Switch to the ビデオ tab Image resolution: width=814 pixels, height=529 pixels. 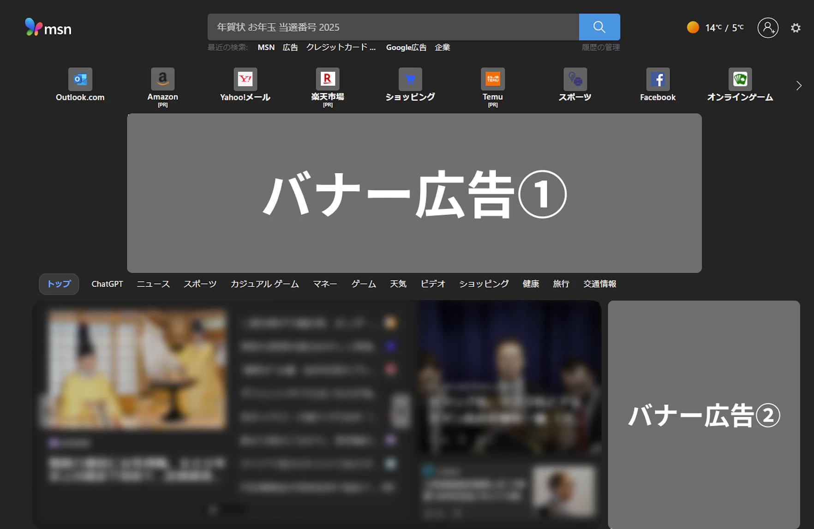tap(433, 284)
